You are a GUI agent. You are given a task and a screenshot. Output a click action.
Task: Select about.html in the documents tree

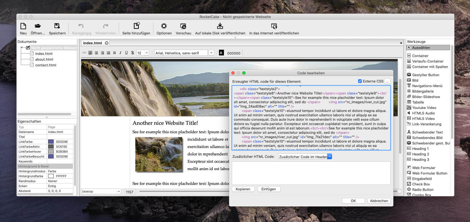pos(44,59)
